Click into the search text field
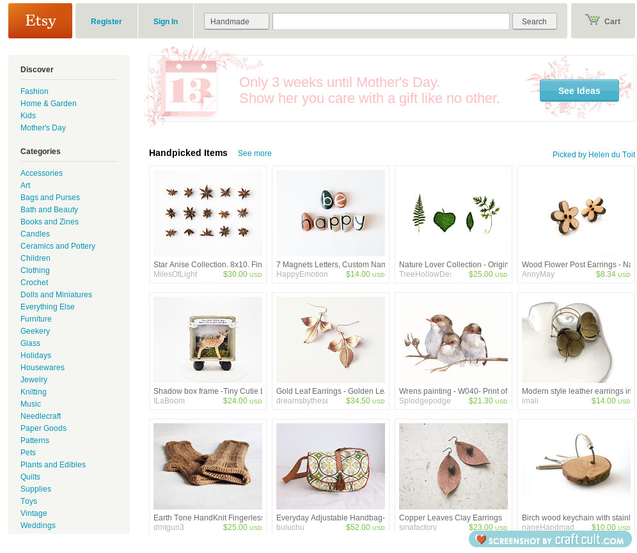The image size is (637, 553). (391, 21)
